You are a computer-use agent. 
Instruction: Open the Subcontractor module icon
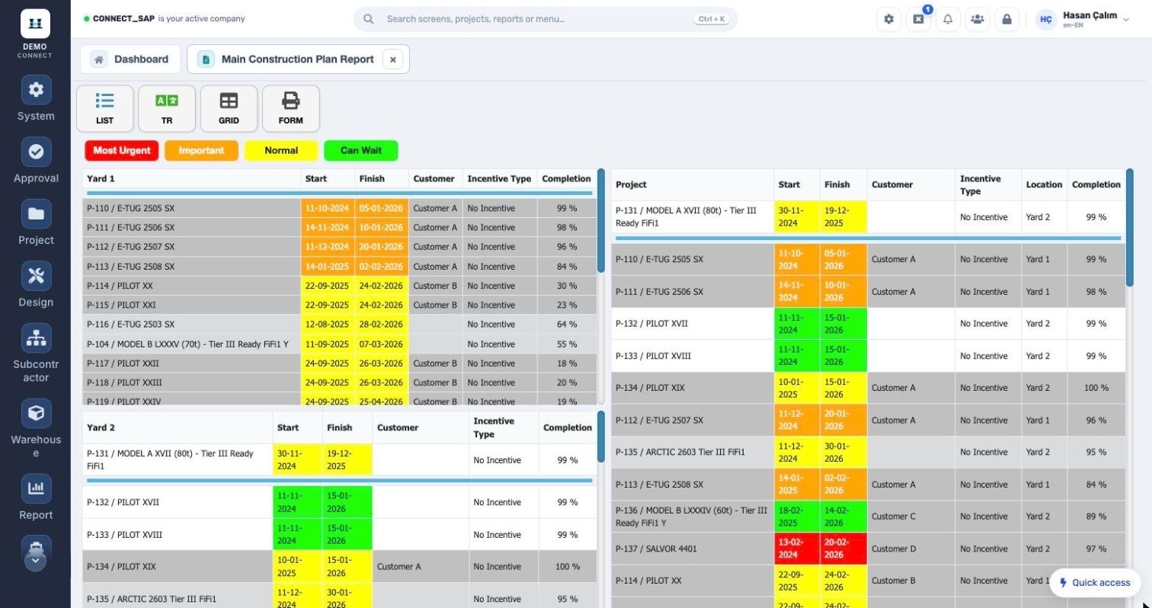point(36,338)
